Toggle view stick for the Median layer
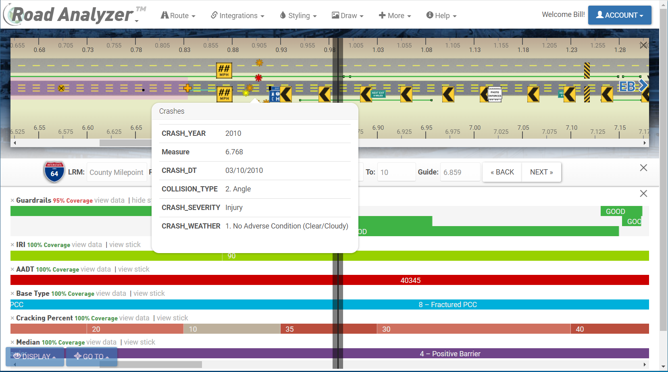The image size is (668, 372). 139,342
